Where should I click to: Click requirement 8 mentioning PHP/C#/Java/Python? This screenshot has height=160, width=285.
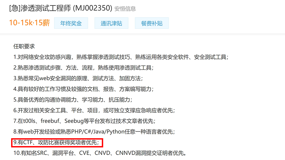[94, 131]
